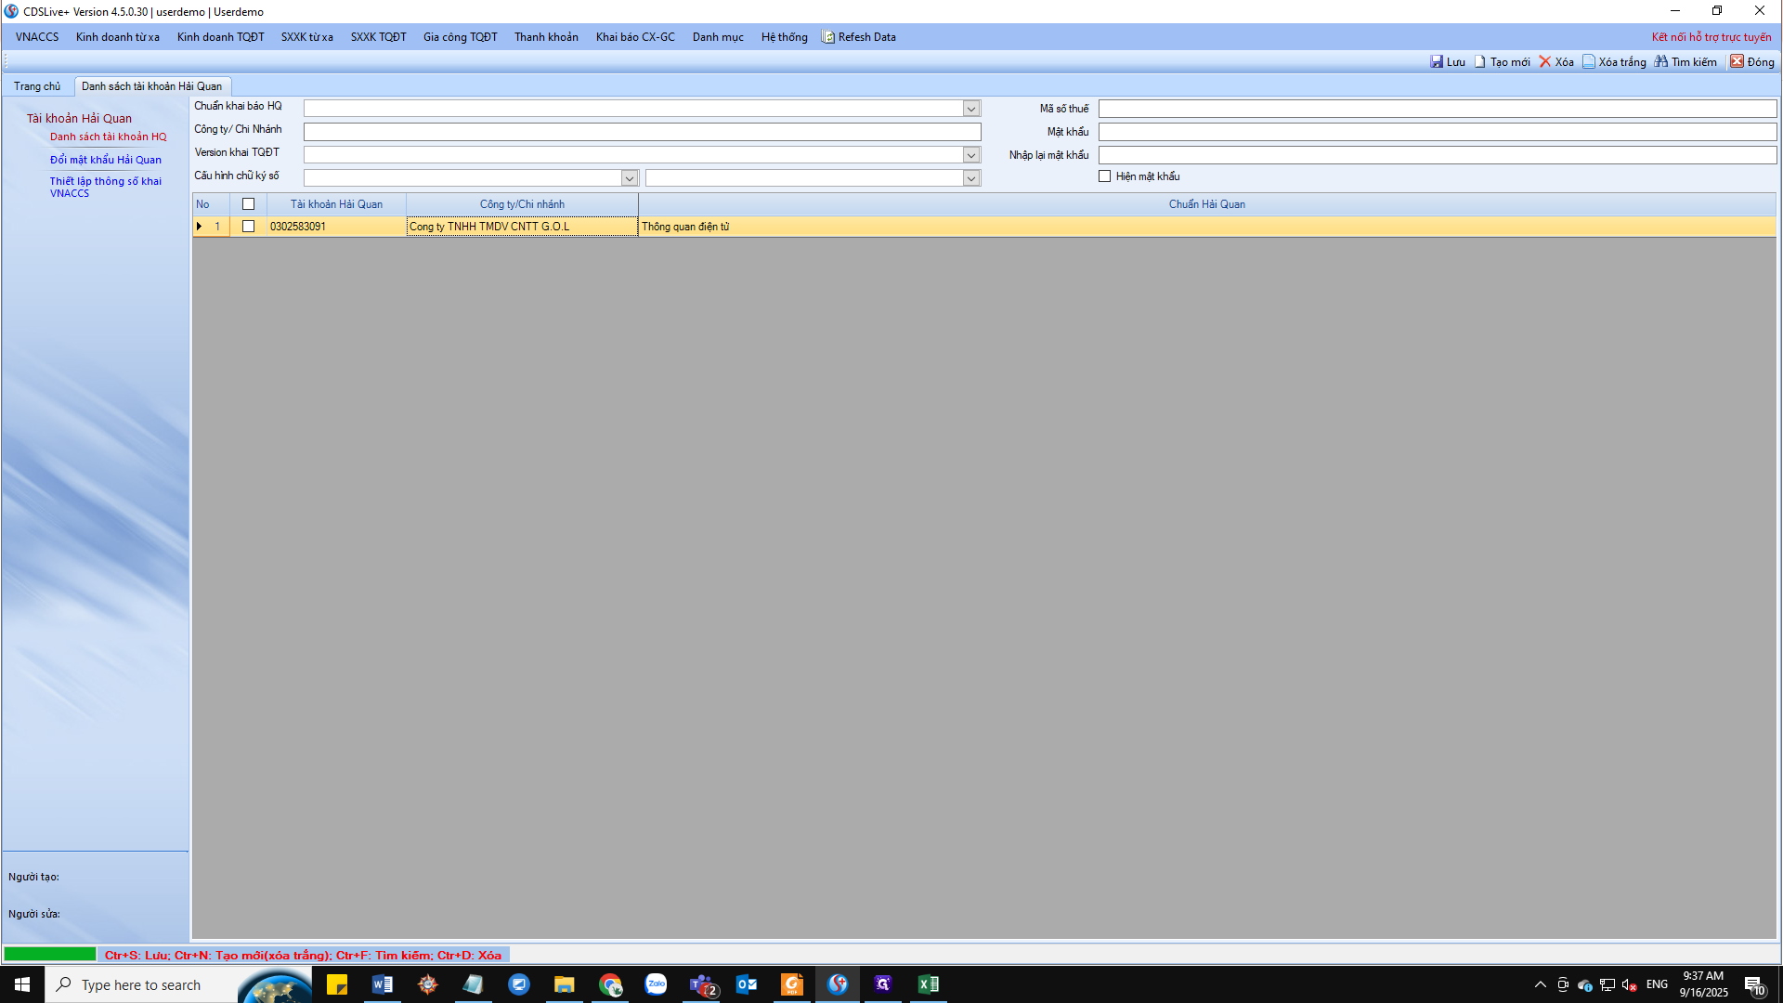Switch to the Trang chủ tab
The width and height of the screenshot is (1783, 1003).
37,86
